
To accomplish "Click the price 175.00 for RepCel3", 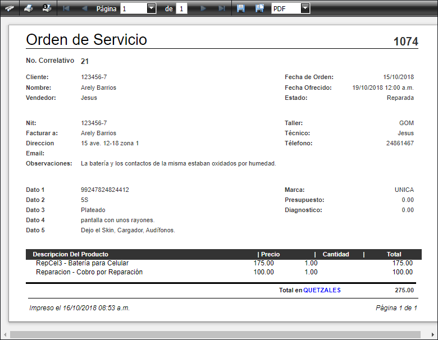I will click(x=264, y=263).
